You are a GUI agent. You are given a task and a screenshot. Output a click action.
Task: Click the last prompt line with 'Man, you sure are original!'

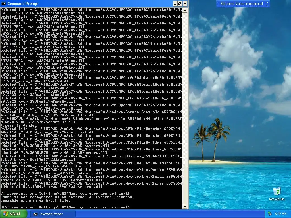pyautogui.click(x=65, y=207)
